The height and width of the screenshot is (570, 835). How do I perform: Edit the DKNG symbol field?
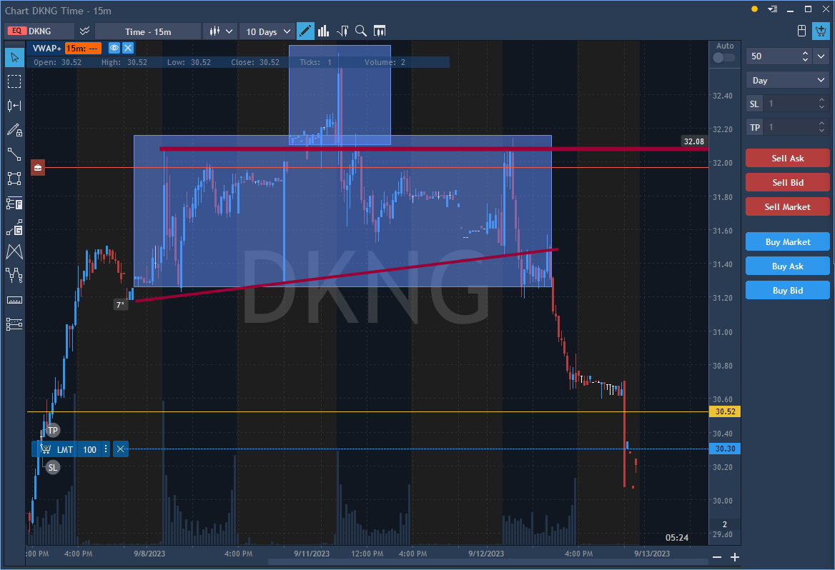pyautogui.click(x=40, y=31)
